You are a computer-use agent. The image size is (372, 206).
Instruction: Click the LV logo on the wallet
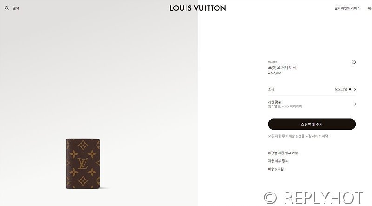click(x=83, y=164)
